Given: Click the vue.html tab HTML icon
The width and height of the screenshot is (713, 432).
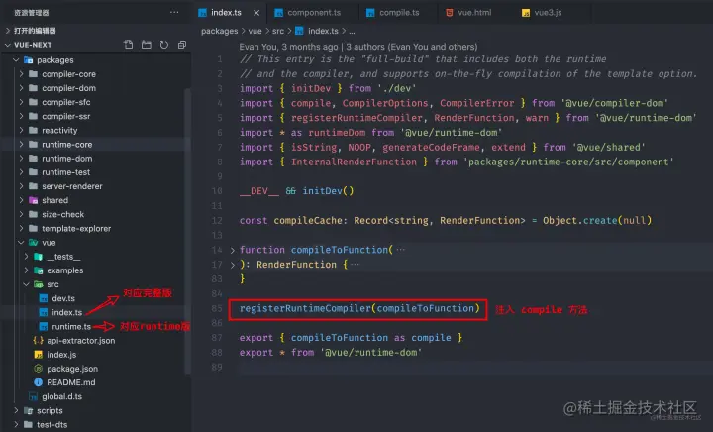Looking at the screenshot, I should 449,13.
